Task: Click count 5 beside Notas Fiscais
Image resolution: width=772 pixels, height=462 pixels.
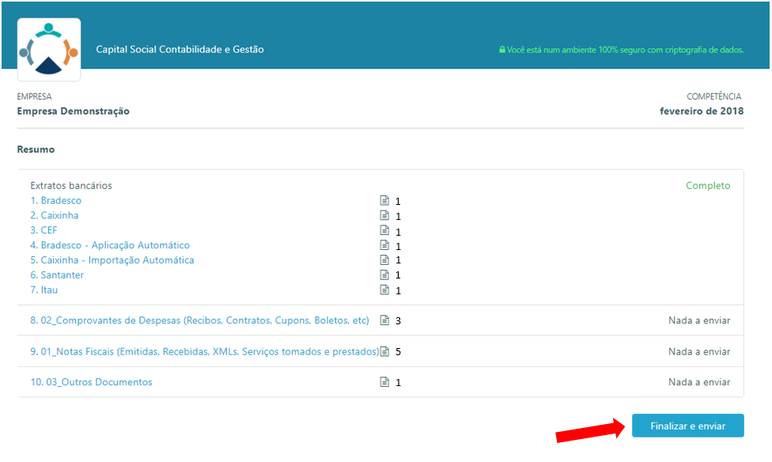Action: pyautogui.click(x=398, y=352)
